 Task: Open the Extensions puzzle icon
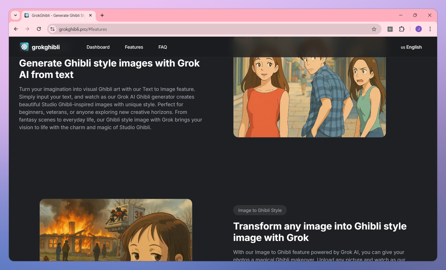(401, 29)
